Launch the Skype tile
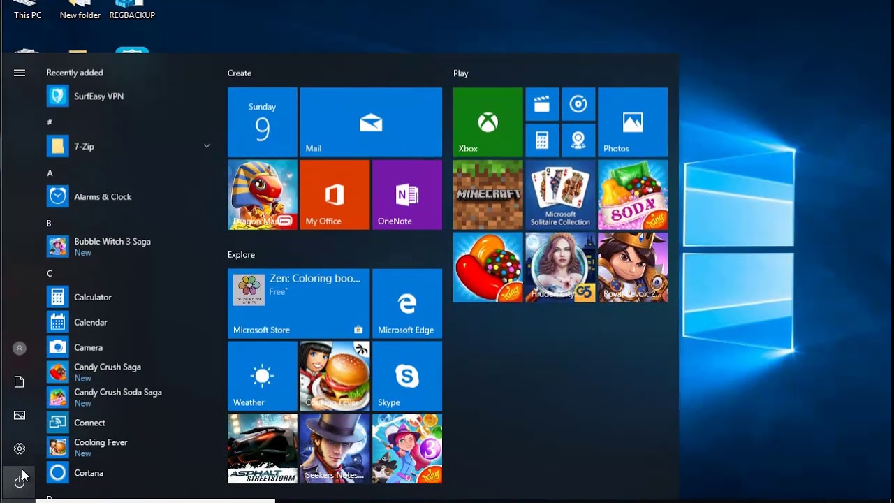 [x=407, y=377]
